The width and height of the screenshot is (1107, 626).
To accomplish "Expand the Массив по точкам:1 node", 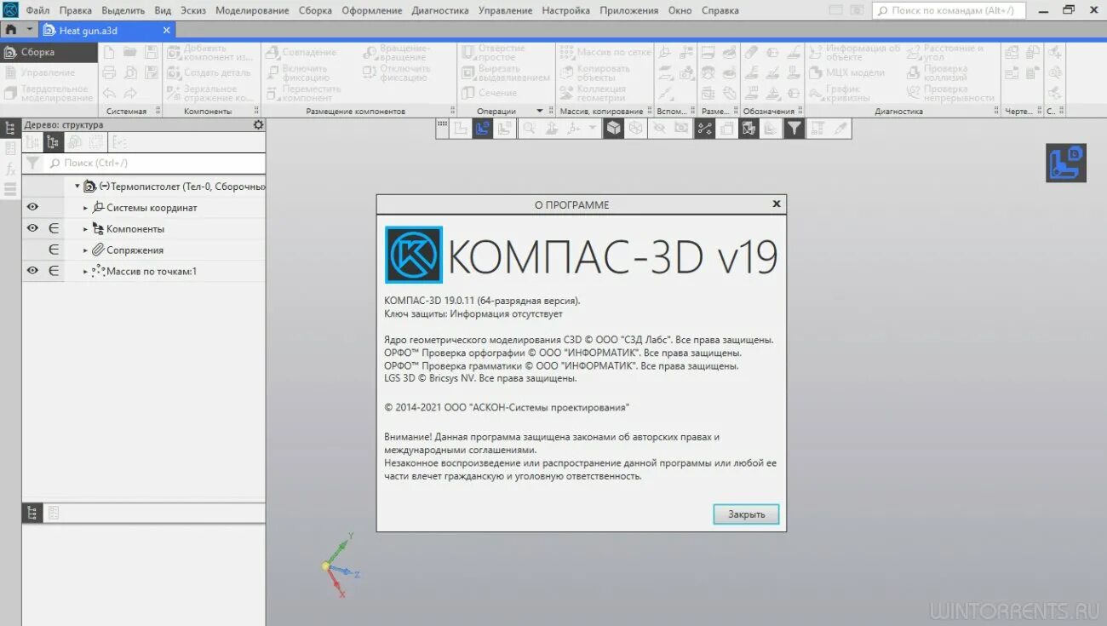I will coord(85,272).
